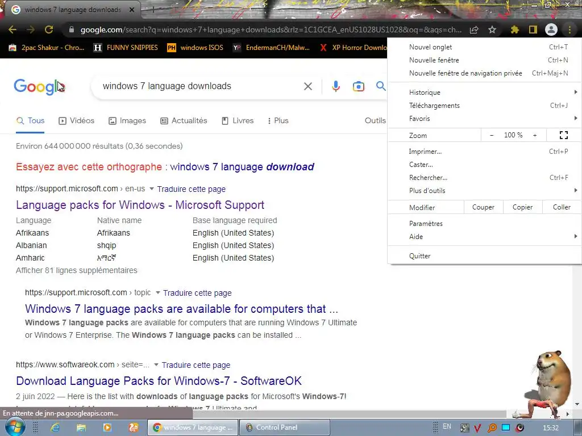
Task: Expand the Favoris submenu
Action: 484,118
